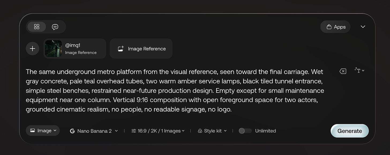Click the Apps button
This screenshot has width=390, height=155.
click(335, 27)
